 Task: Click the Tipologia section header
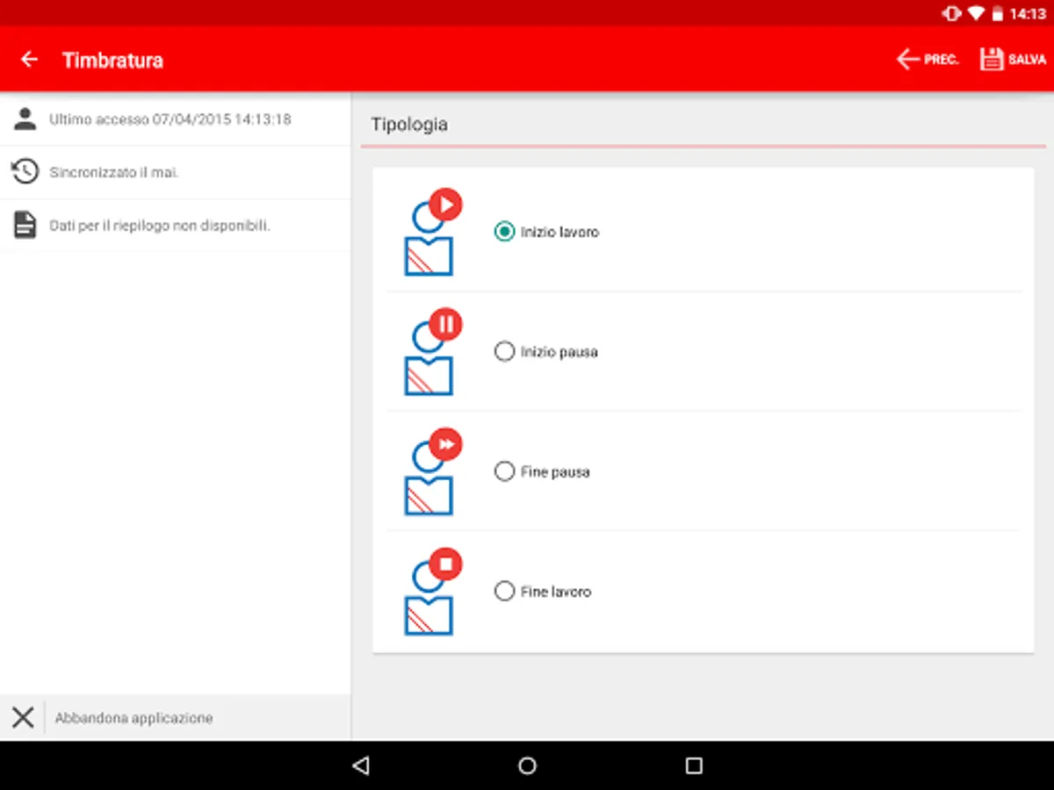[409, 125]
